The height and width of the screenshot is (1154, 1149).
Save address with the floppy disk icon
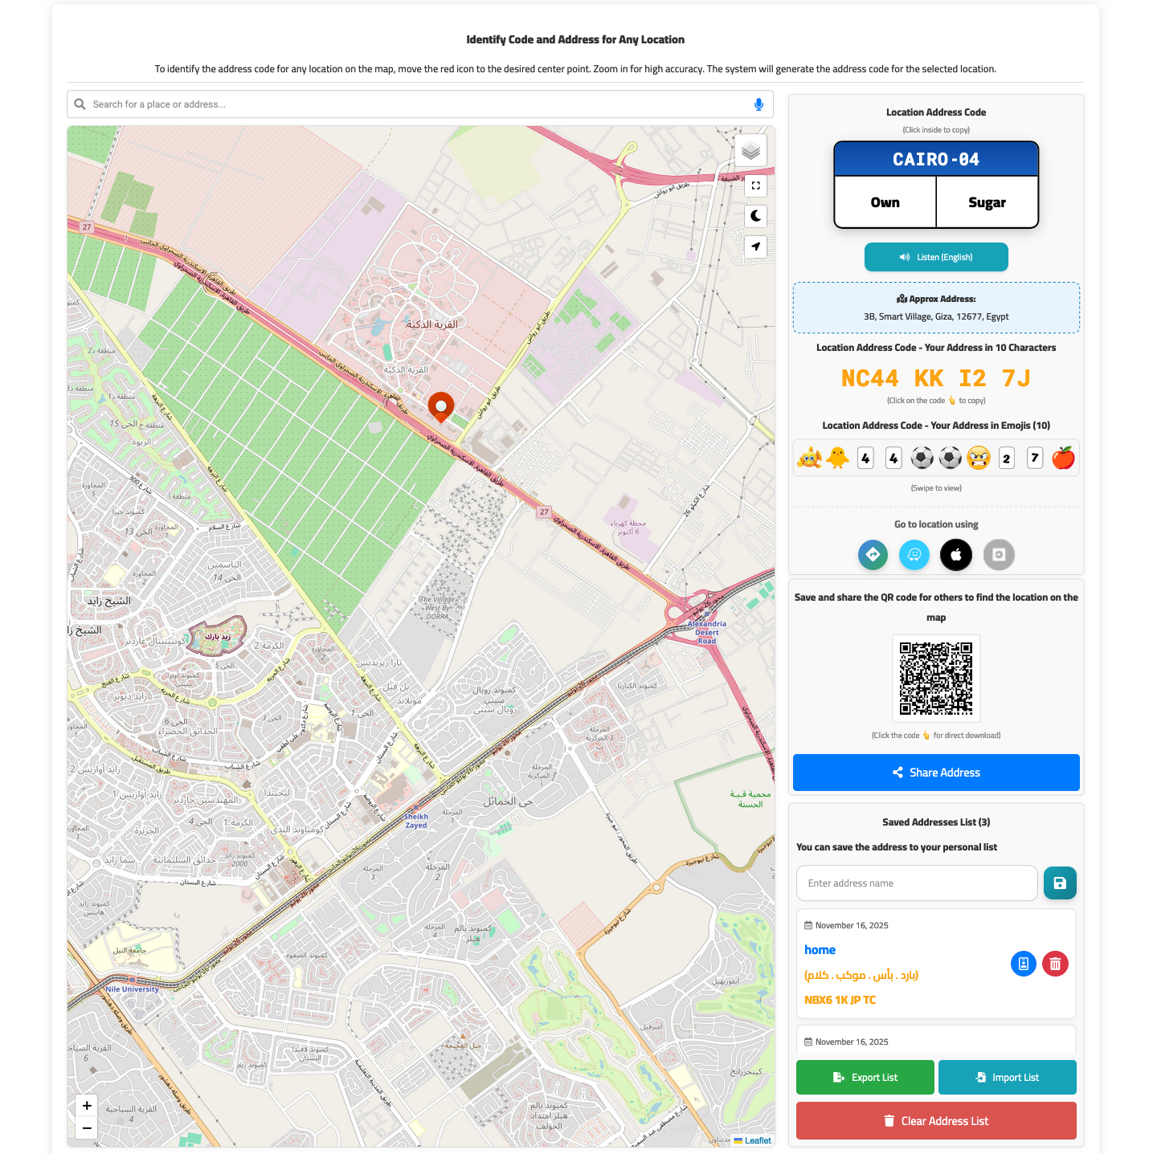(1060, 883)
